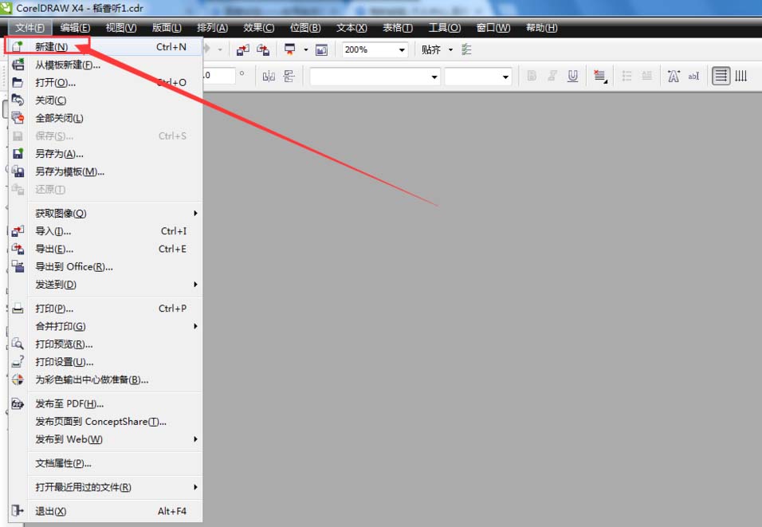The height and width of the screenshot is (527, 762).
Task: Open the 编辑(E) menu
Action: pos(76,28)
